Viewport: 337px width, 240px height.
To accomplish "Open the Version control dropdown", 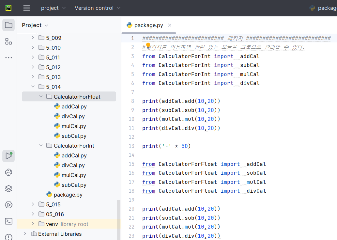I will [x=98, y=8].
